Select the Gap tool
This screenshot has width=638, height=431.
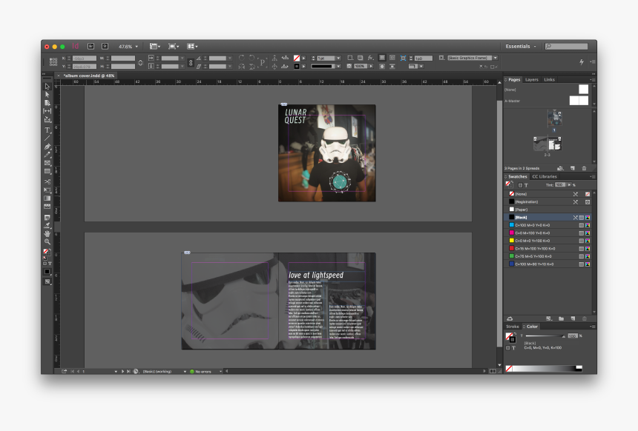coord(47,111)
